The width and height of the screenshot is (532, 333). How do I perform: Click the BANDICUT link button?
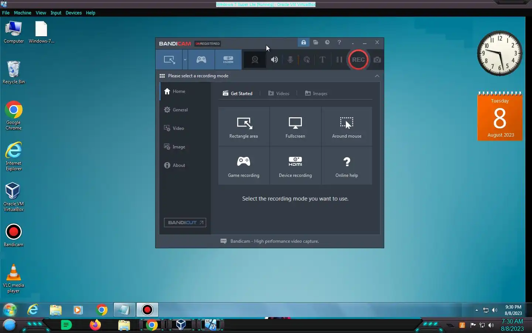click(x=185, y=222)
